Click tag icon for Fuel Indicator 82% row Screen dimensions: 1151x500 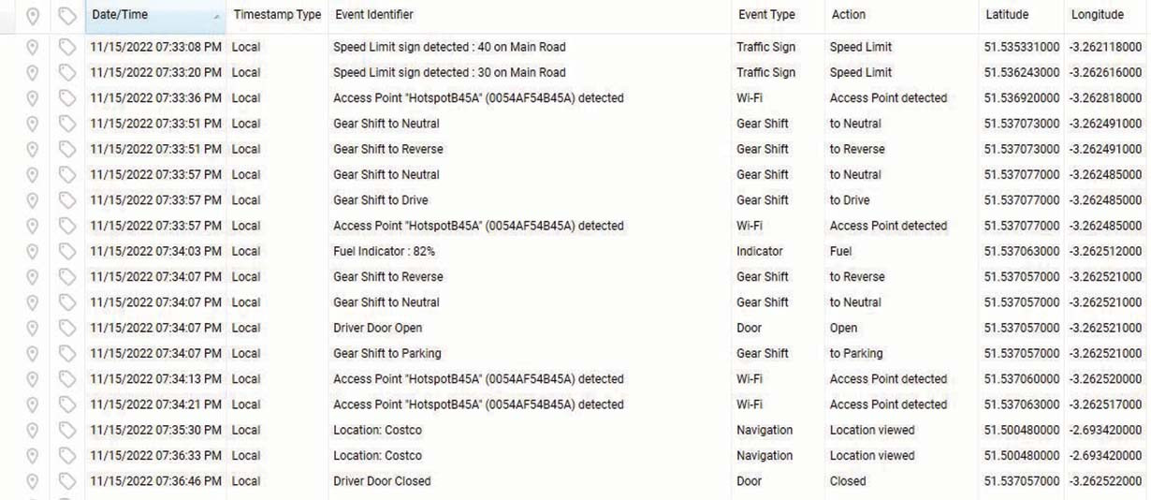pyautogui.click(x=66, y=251)
